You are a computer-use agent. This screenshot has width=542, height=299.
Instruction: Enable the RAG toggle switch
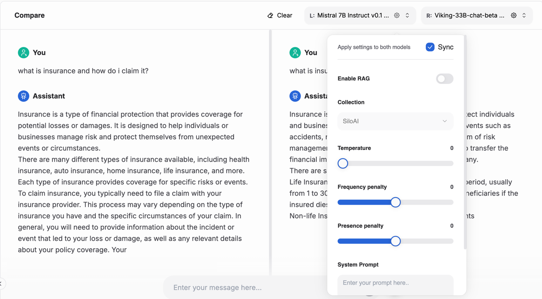point(444,79)
